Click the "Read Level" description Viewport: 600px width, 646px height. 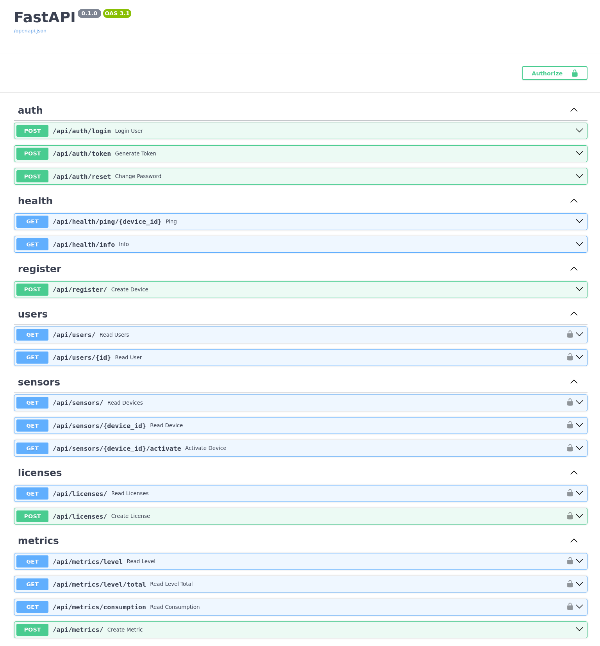point(141,561)
